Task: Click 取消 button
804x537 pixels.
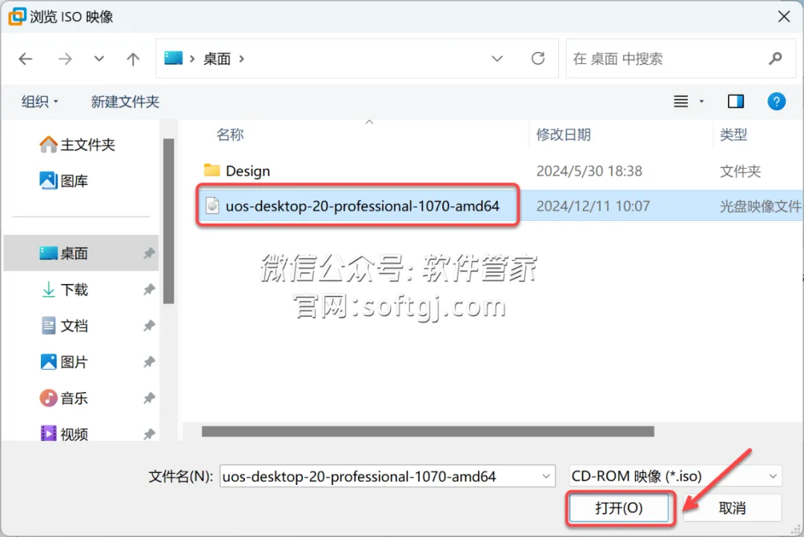Action: pos(732,508)
